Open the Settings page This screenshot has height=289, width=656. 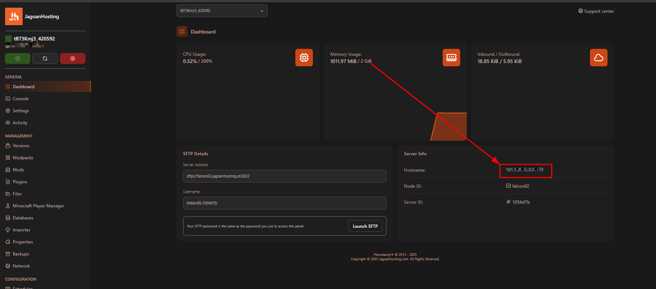(45, 110)
